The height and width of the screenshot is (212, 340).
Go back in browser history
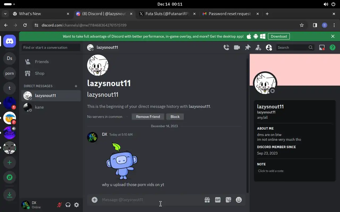click(x=6, y=25)
